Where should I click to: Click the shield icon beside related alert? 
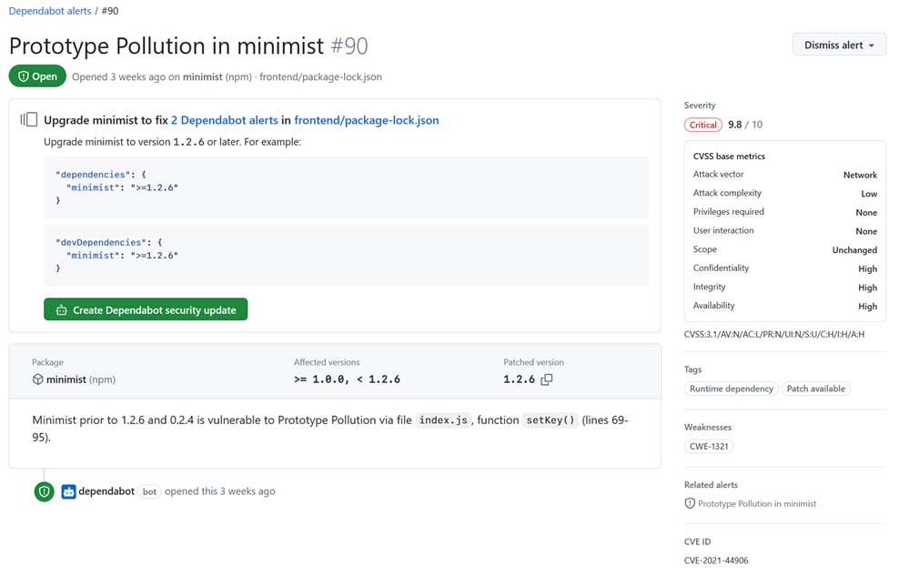tap(690, 503)
